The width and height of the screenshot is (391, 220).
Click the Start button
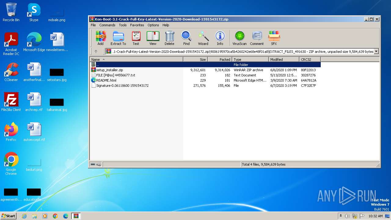8,216
